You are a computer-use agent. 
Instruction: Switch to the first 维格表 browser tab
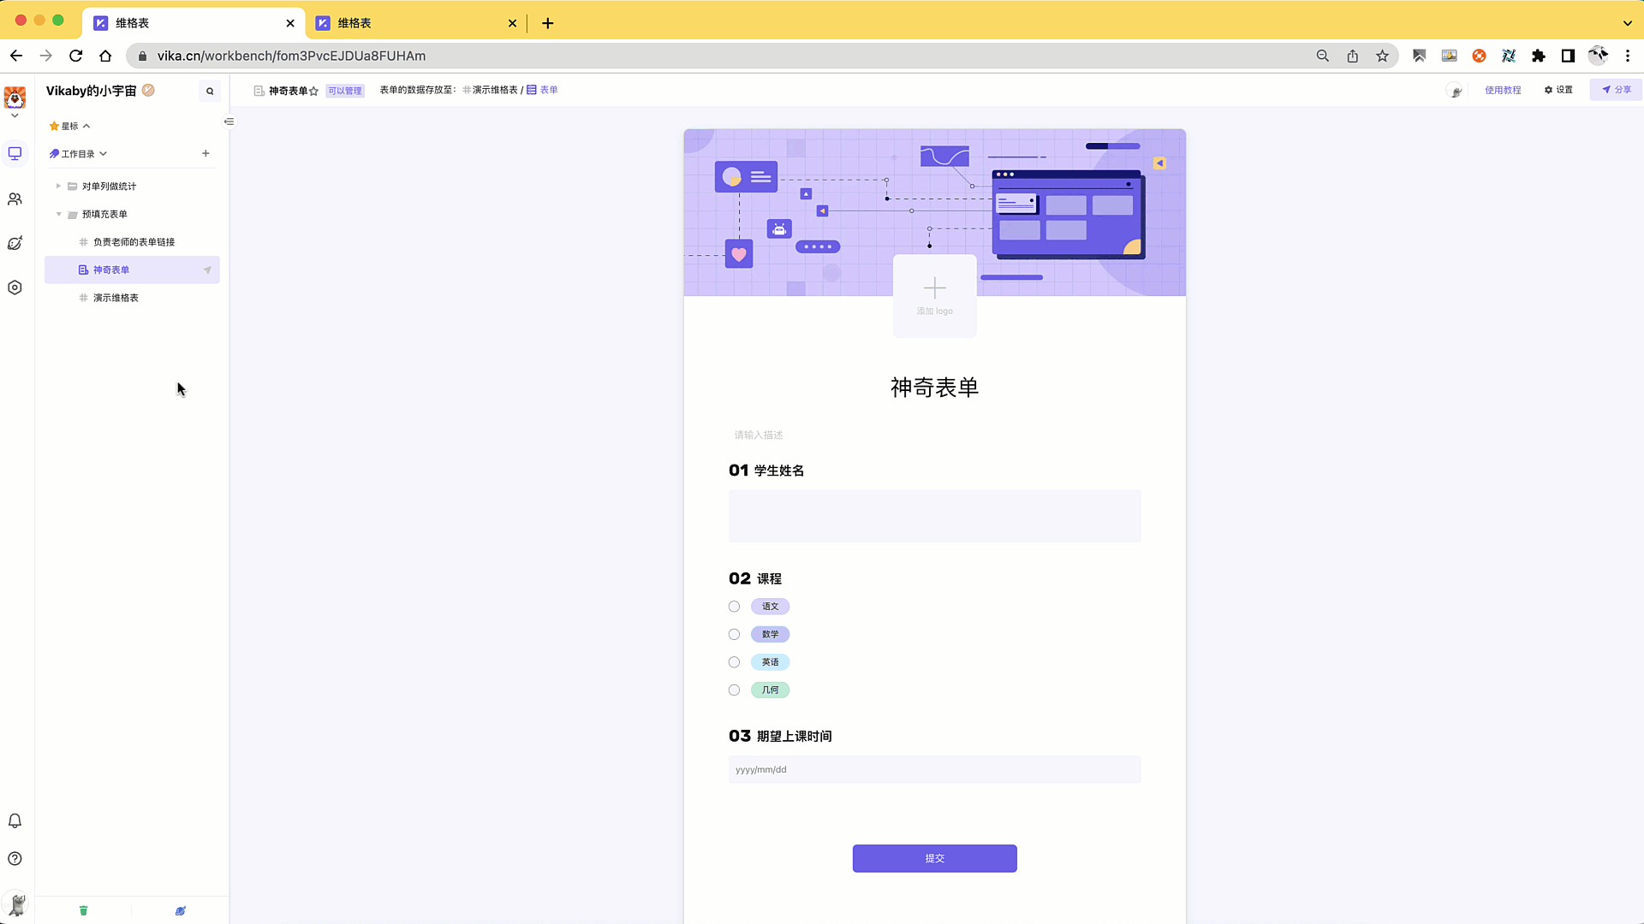[194, 23]
